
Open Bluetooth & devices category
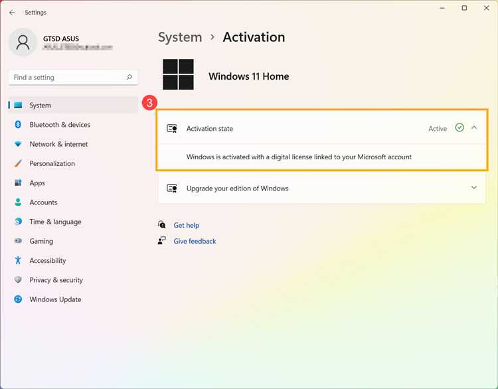click(73, 125)
